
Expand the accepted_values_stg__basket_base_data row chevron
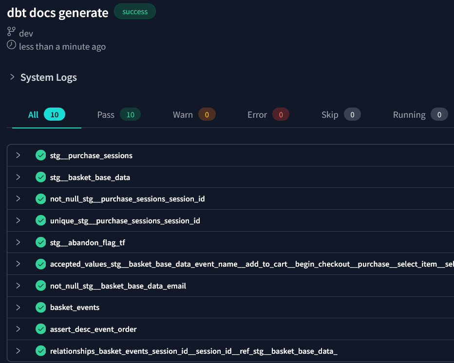[18, 264]
